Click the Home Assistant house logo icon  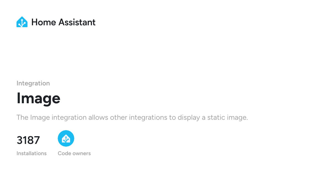tap(22, 22)
